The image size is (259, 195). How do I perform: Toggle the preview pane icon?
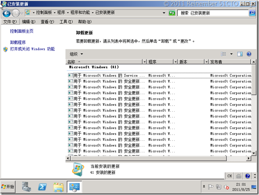click(x=240, y=54)
